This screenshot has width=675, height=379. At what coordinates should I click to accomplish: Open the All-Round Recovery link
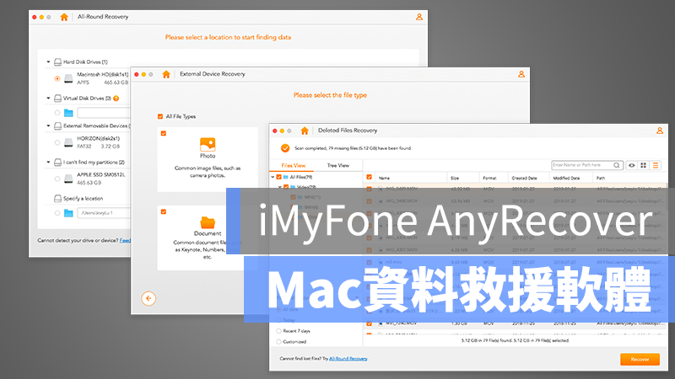[x=348, y=359]
